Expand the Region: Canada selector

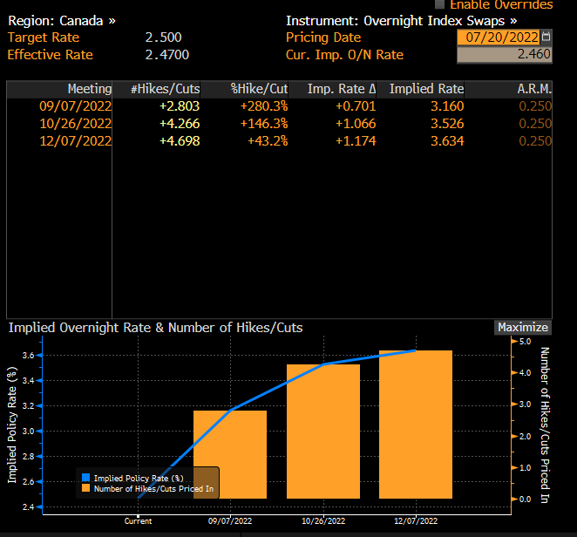pos(62,21)
